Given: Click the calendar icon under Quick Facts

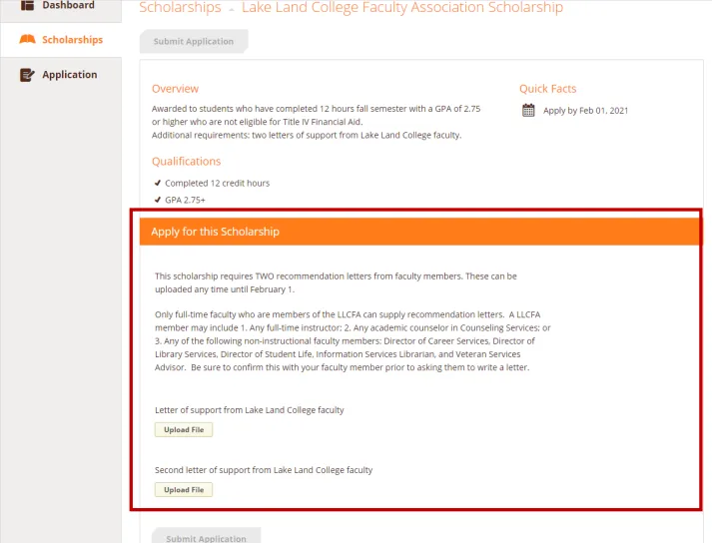Looking at the screenshot, I should pos(528,111).
